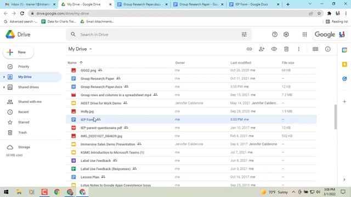Click the browser Extensions puzzle icon
The height and width of the screenshot is (197, 351).
tap(329, 13)
